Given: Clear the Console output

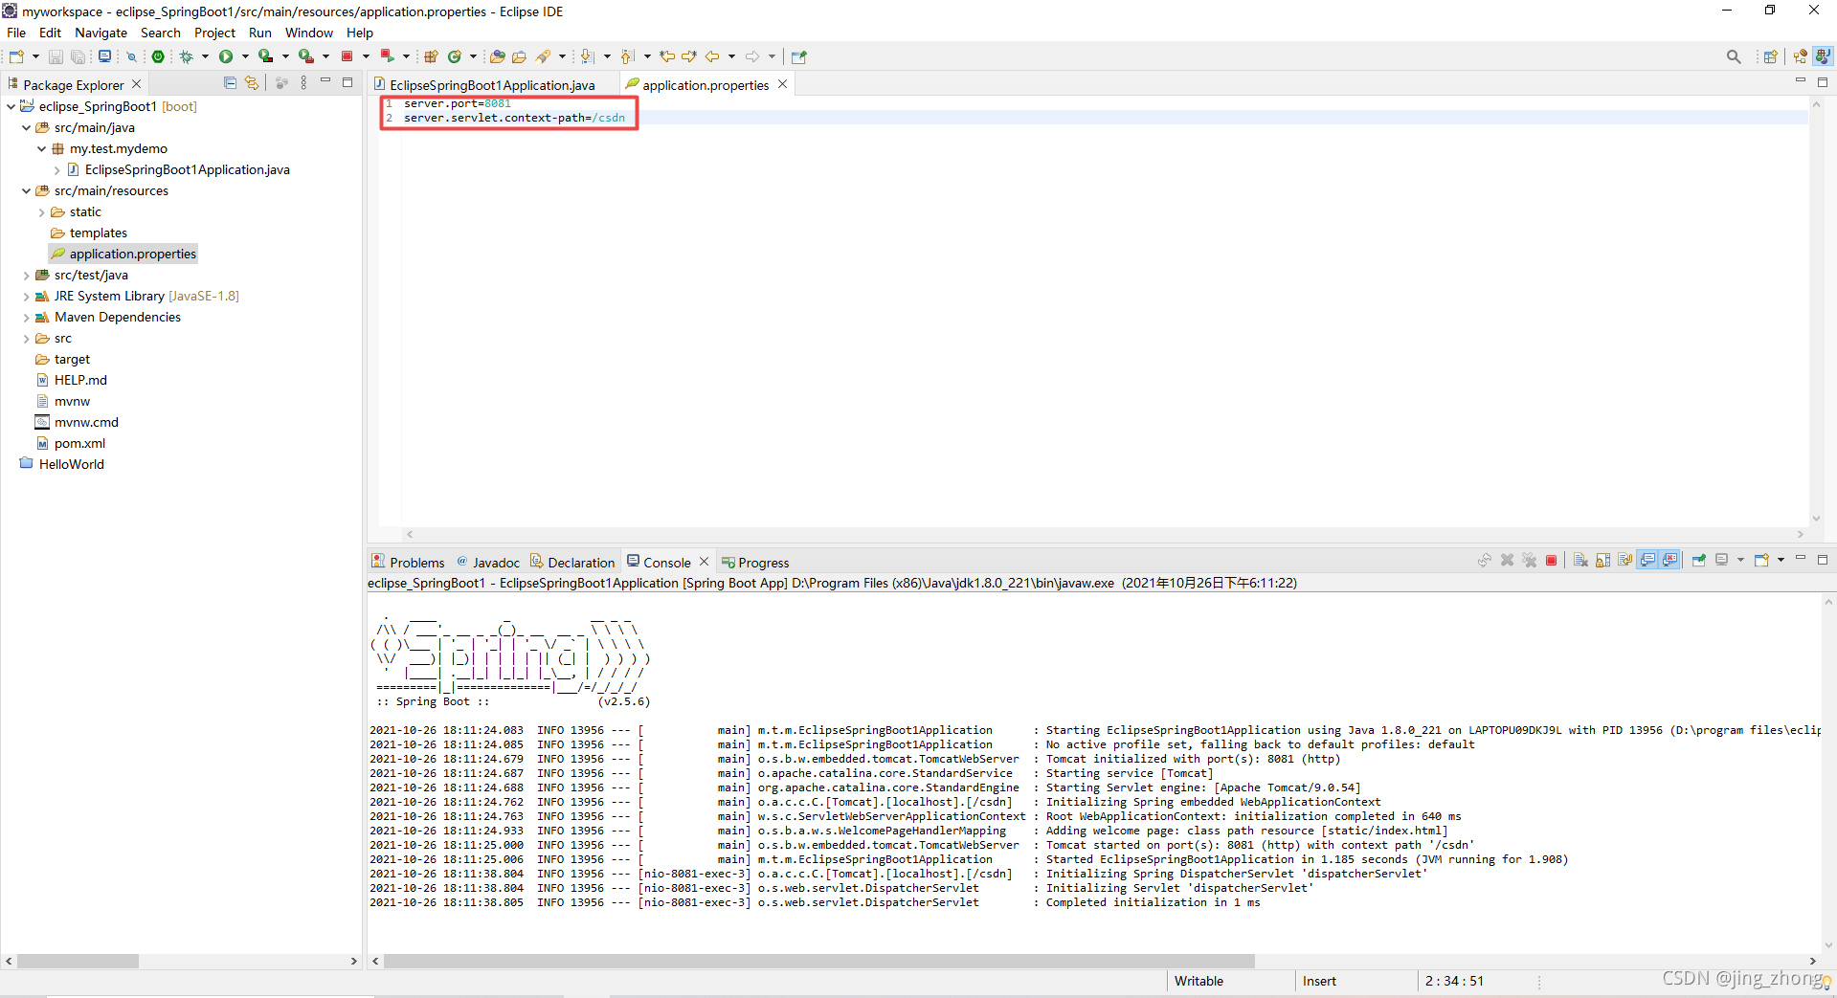Looking at the screenshot, I should pos(1580,561).
